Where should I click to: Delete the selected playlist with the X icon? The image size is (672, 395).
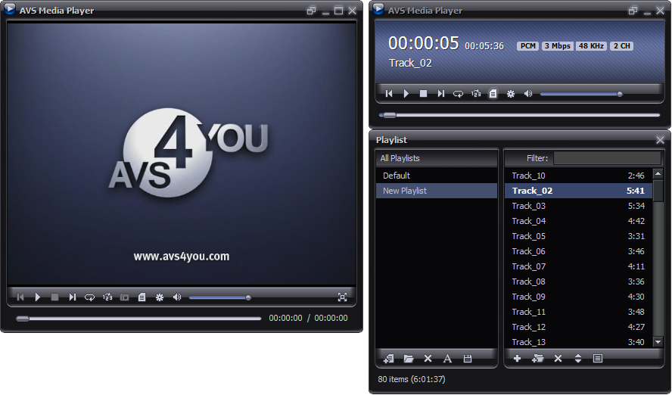coord(428,359)
